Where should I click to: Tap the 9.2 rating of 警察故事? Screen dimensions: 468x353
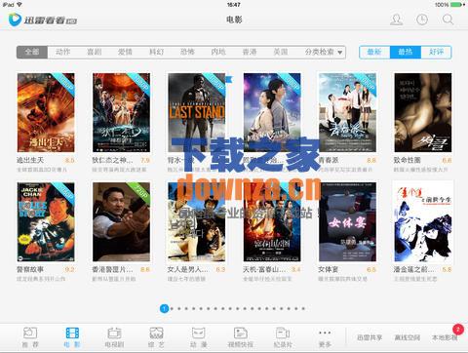[x=69, y=269]
